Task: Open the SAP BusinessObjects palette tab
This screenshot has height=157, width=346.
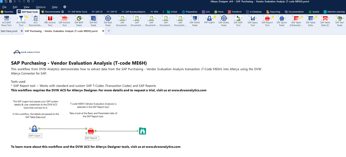Action: [x=133, y=12]
